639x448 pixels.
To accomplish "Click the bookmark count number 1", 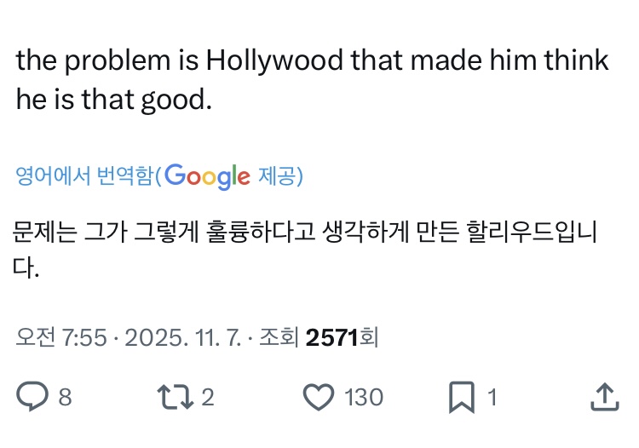I will (492, 397).
